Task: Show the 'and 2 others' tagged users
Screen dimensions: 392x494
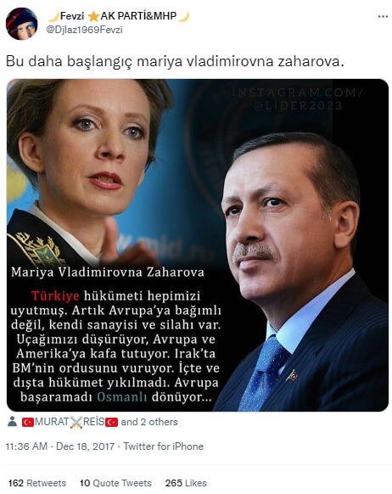Action: 149,422
